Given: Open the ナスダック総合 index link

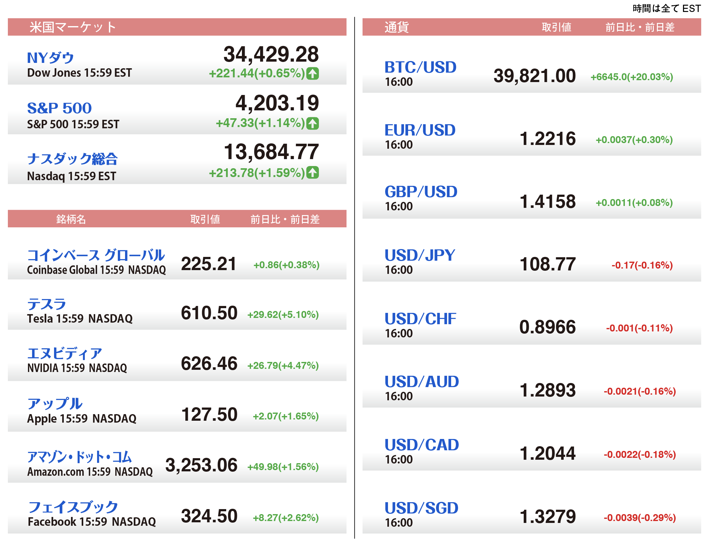Looking at the screenshot, I should tap(73, 159).
